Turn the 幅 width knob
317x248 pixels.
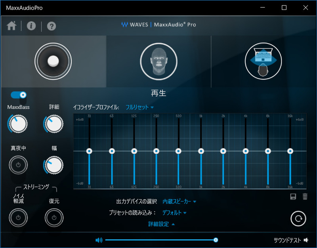pyautogui.click(x=54, y=165)
